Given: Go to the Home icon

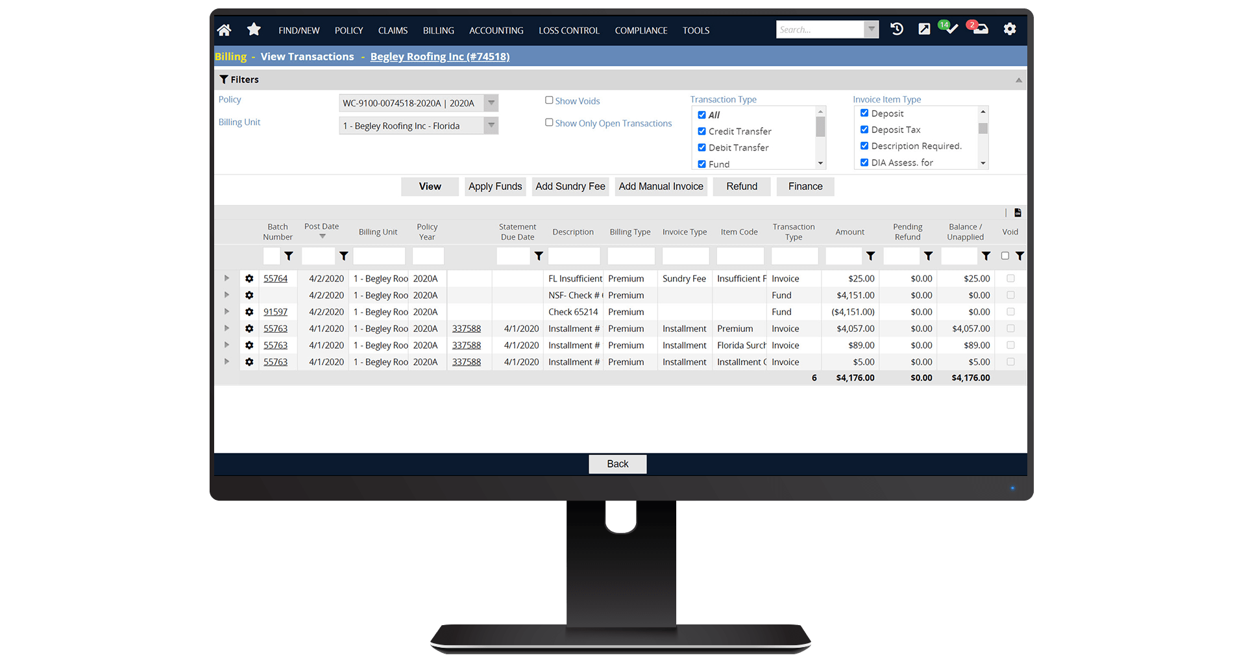Looking at the screenshot, I should pyautogui.click(x=224, y=30).
